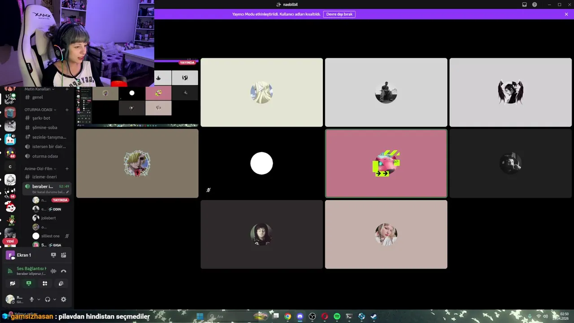Edit channel status pencil icon
The height and width of the screenshot is (323, 574).
click(68, 192)
